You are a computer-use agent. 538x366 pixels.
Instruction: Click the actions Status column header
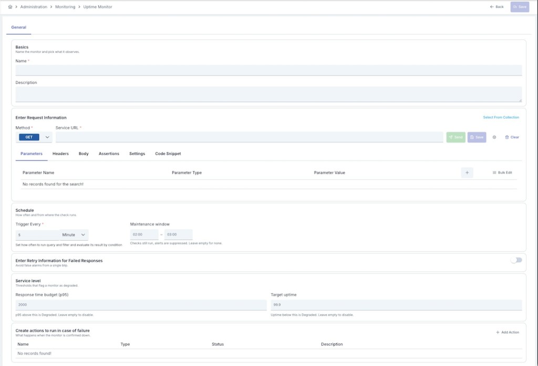point(218,345)
